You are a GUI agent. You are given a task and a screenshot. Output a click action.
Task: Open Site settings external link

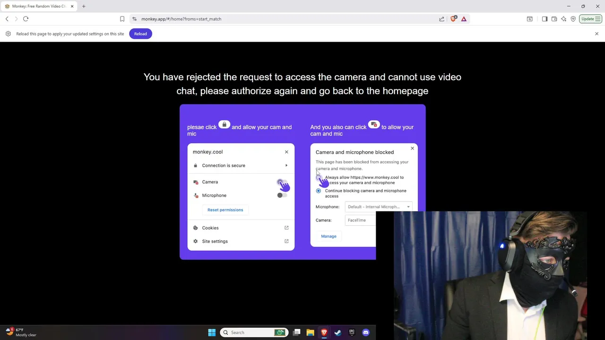tap(286, 241)
